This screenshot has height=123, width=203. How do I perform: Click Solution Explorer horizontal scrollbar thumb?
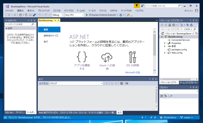[176, 79]
